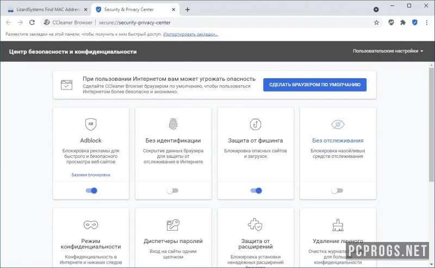
Task: Click the scrollbar up arrow
Action: click(431, 65)
